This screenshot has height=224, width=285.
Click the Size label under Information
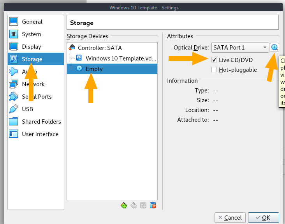[203, 100]
